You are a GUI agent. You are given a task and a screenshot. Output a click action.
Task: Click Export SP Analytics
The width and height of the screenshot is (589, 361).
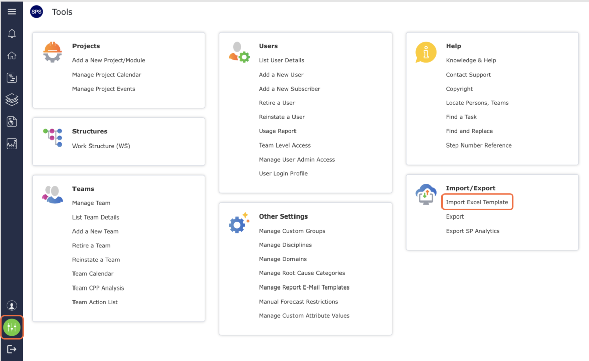(x=473, y=231)
